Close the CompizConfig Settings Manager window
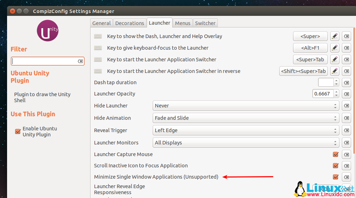Viewport: 356px width, 198px height. (13, 11)
